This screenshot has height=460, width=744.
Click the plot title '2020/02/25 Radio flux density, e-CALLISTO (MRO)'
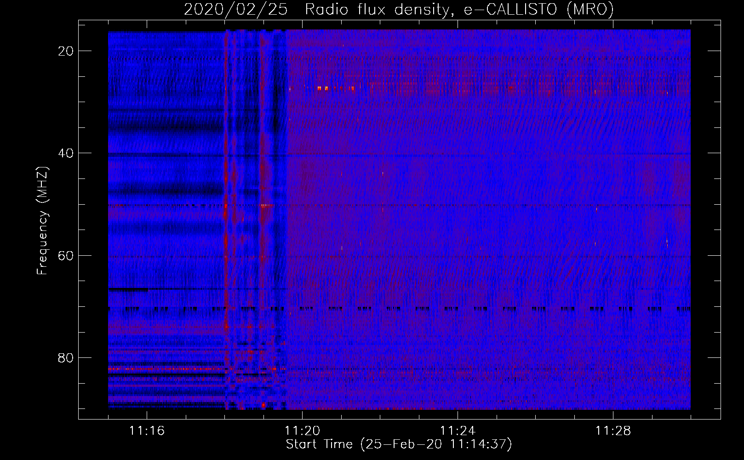pyautogui.click(x=399, y=10)
